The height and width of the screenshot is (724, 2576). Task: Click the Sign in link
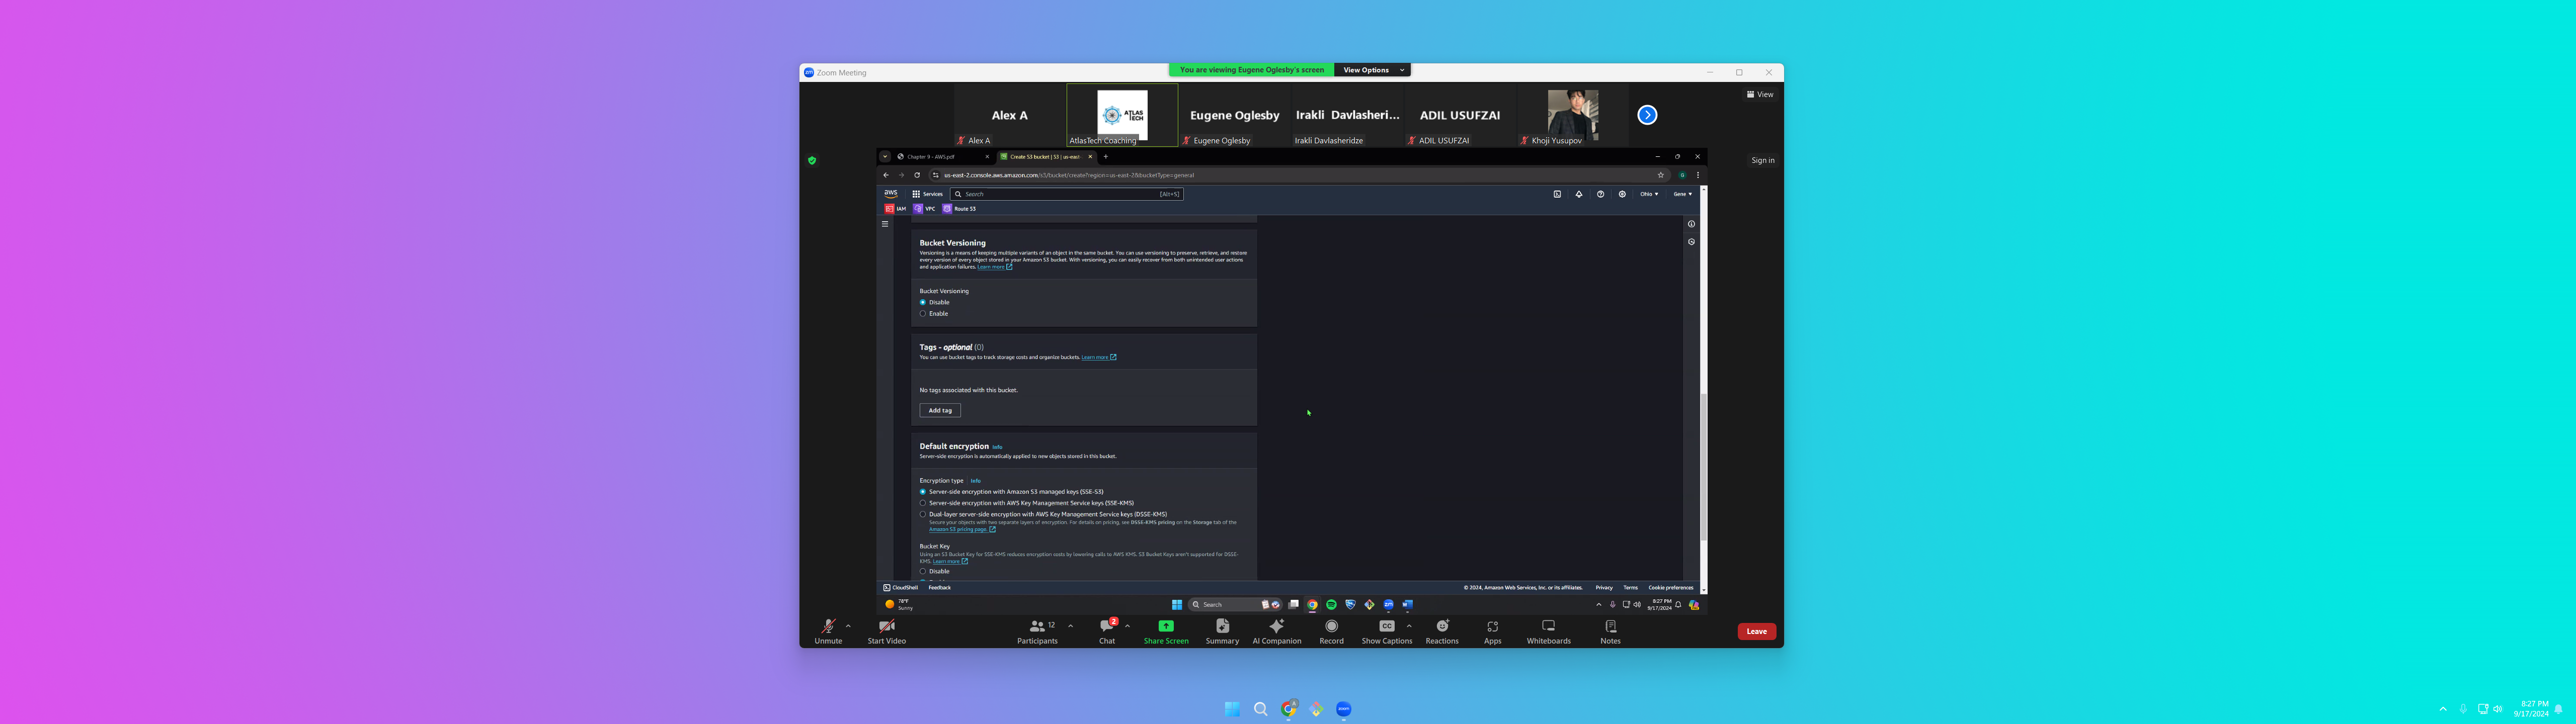click(x=1762, y=160)
